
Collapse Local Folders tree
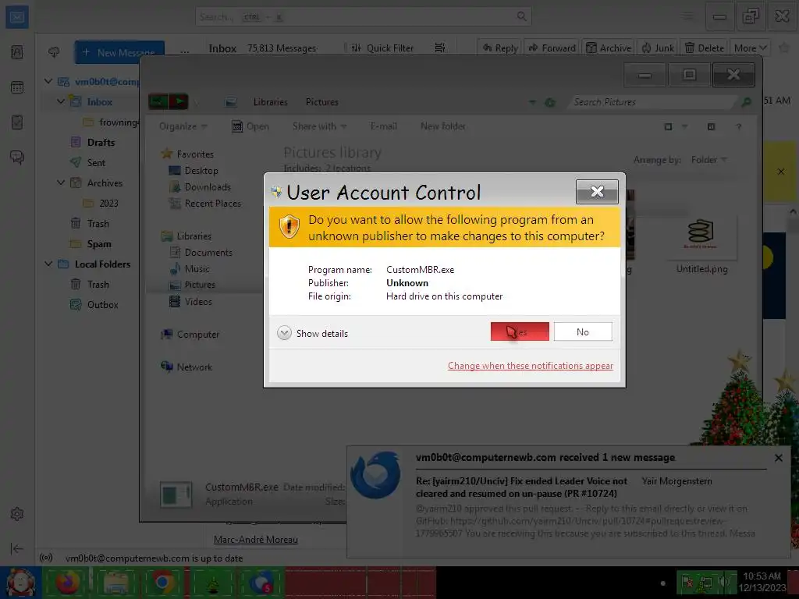[48, 264]
